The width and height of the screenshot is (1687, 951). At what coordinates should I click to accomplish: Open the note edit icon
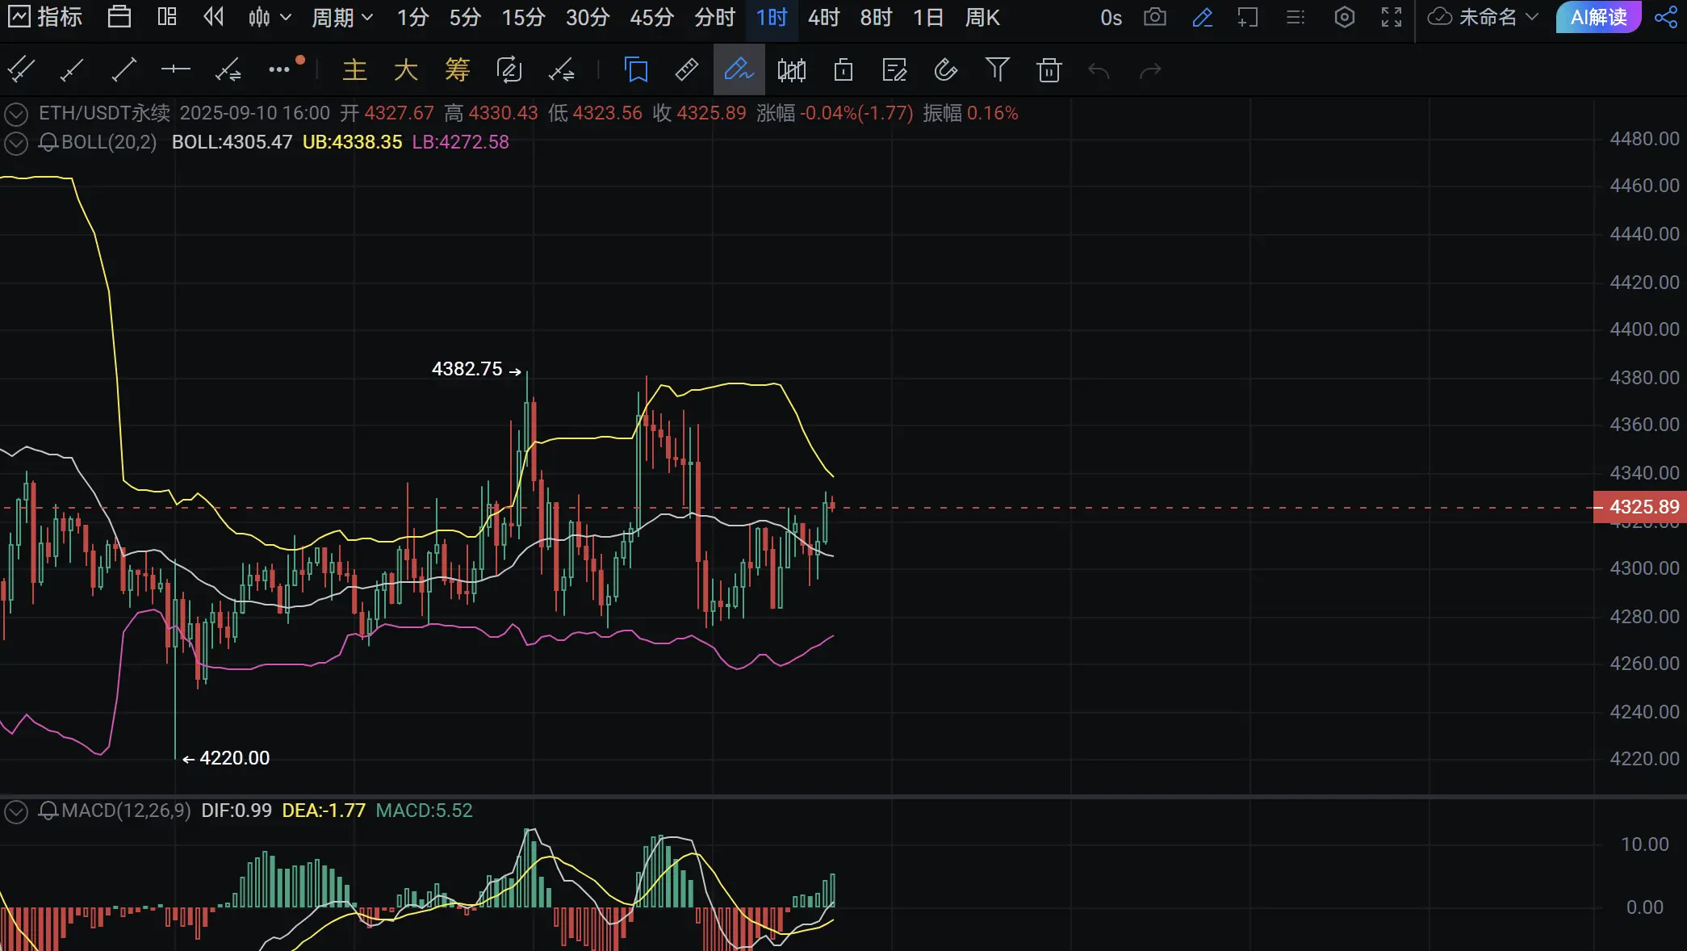pos(894,70)
